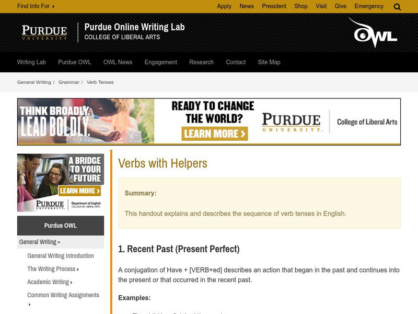Click the Purdue University logo in header
Viewport: 418px width, 314px height.
[x=44, y=32]
